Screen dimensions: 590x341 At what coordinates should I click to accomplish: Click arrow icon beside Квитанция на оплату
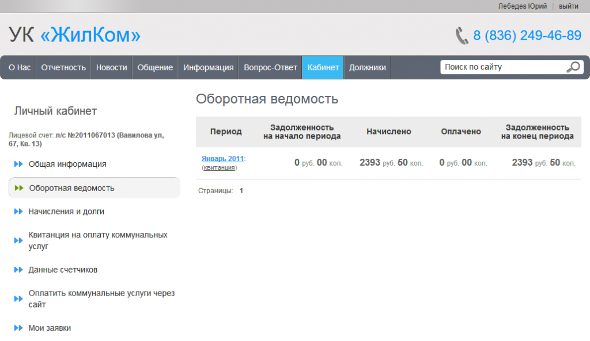[18, 240]
